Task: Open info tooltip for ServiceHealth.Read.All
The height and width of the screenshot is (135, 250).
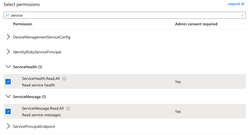Action: point(64,79)
